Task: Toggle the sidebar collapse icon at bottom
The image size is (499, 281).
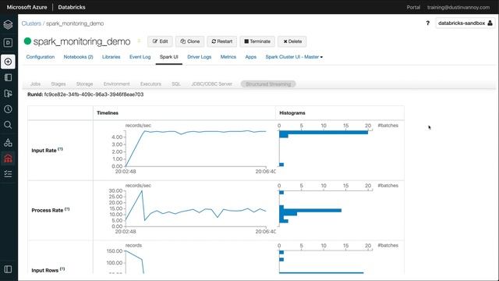Action: tap(8, 269)
